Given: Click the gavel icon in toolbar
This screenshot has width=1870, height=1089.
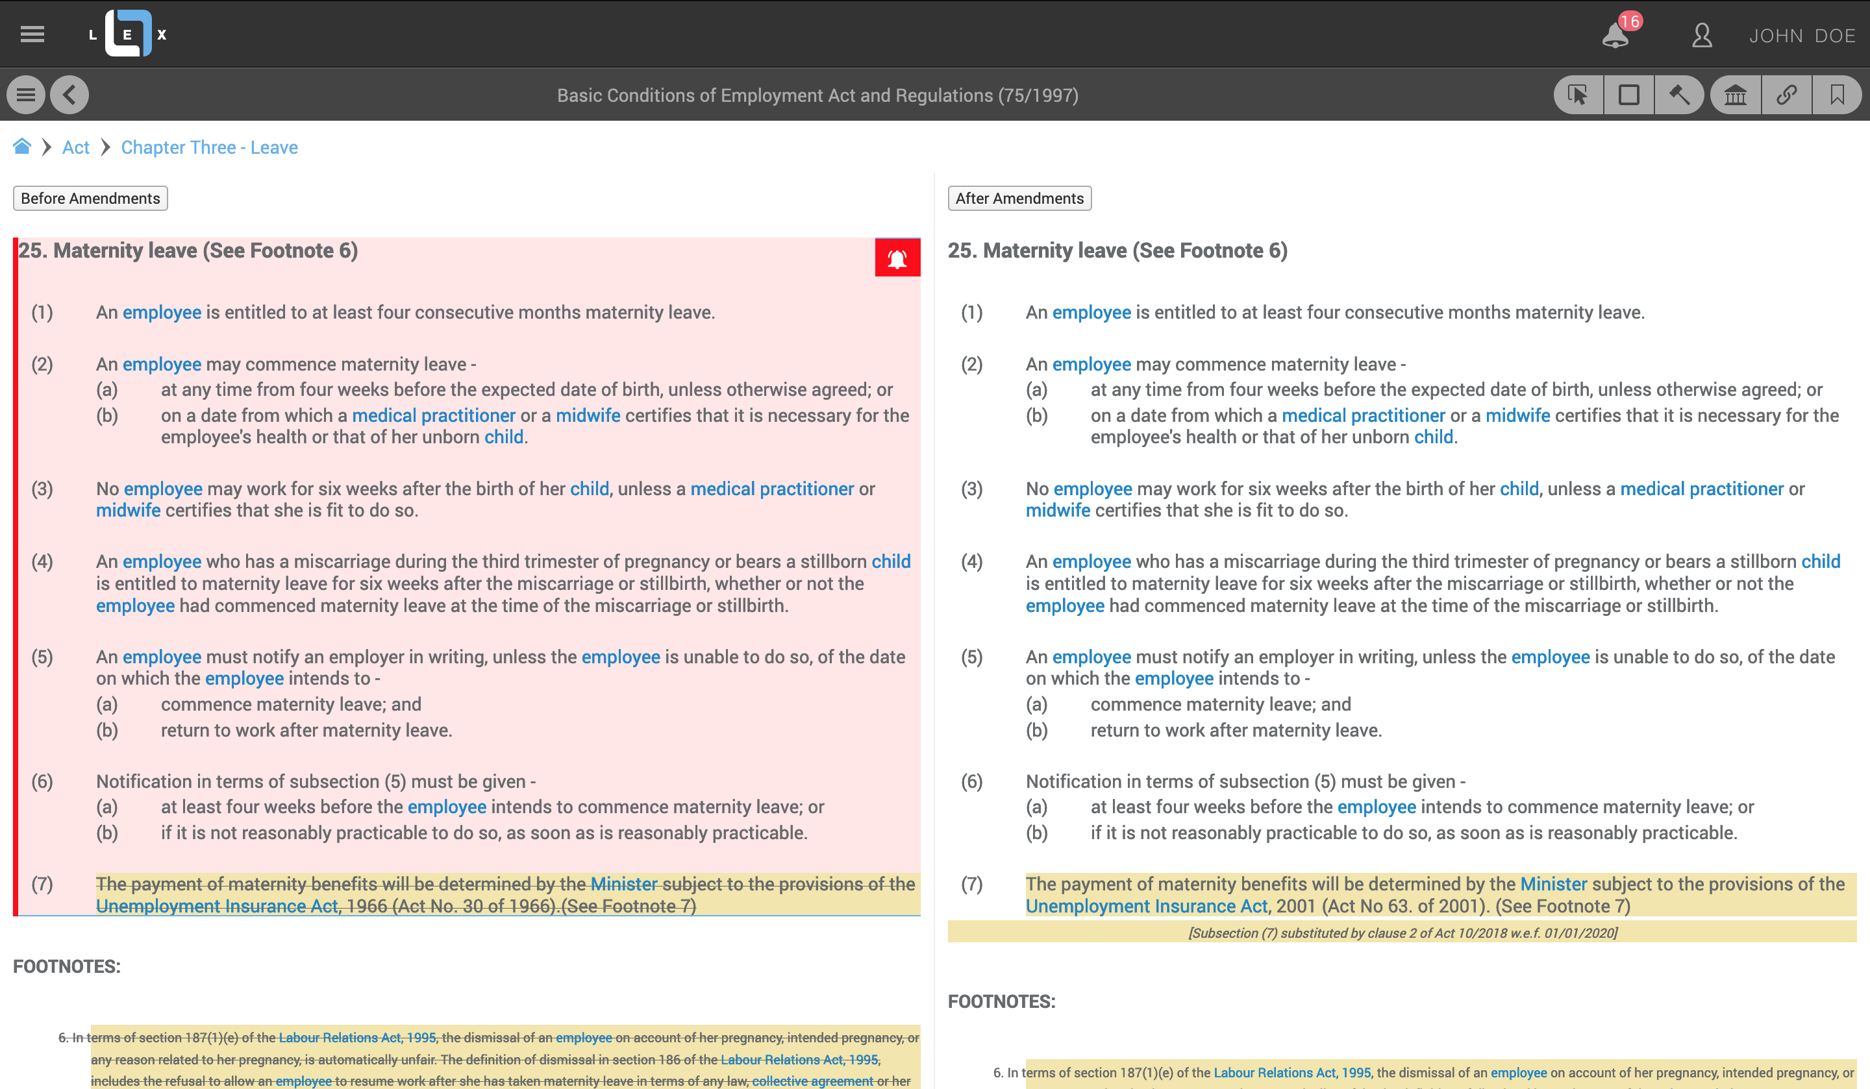Looking at the screenshot, I should (1679, 95).
